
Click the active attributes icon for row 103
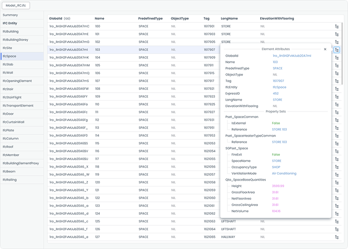[x=336, y=50]
